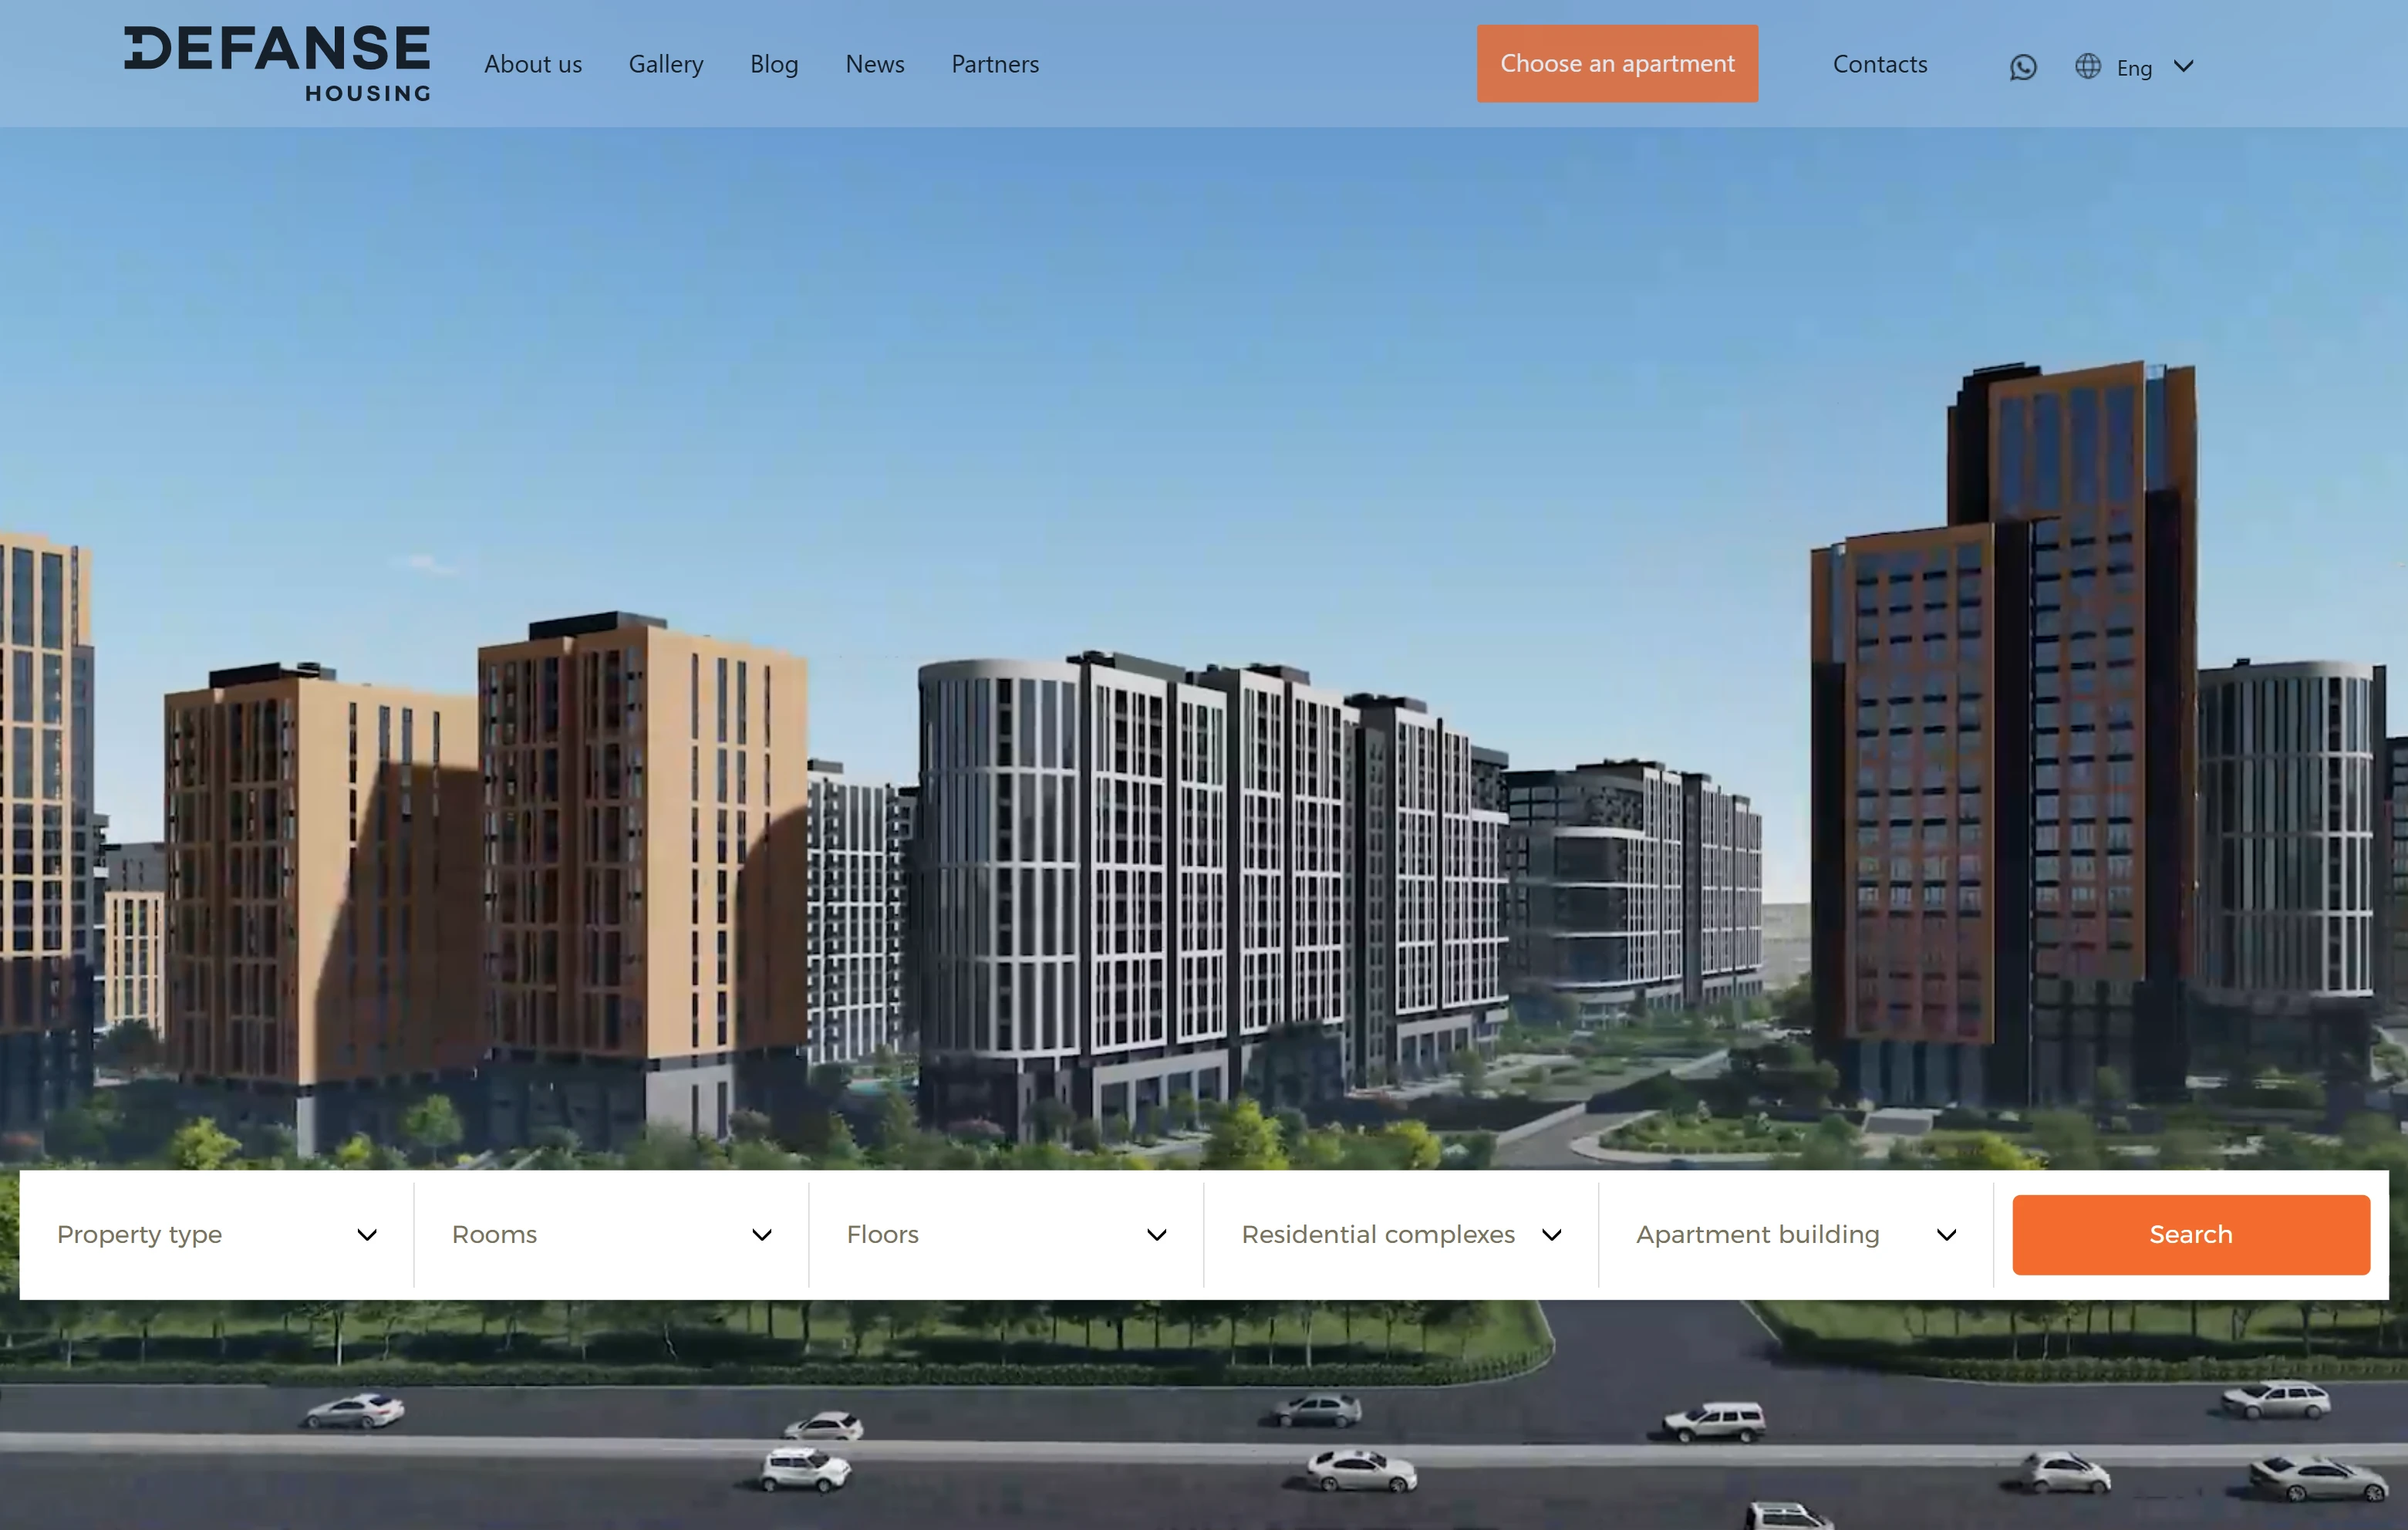Click the Rooms chevron arrow
2408x1530 pixels.
tap(762, 1234)
